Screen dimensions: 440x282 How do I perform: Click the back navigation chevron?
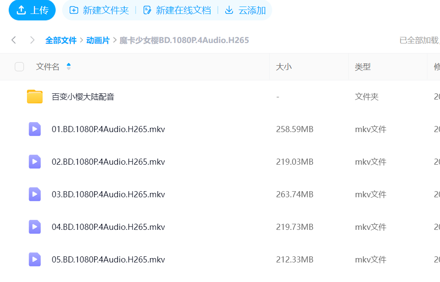(x=13, y=40)
